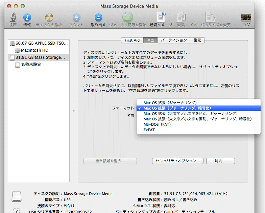This screenshot has height=213, width=265.
Task: Switch to the 消去 (Erase) tab
Action: pyautogui.click(x=150, y=40)
